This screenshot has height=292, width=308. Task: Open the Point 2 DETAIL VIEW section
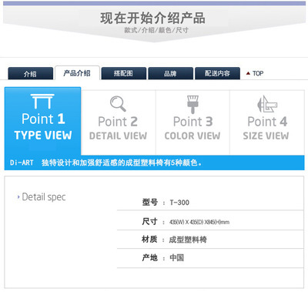tap(119, 123)
